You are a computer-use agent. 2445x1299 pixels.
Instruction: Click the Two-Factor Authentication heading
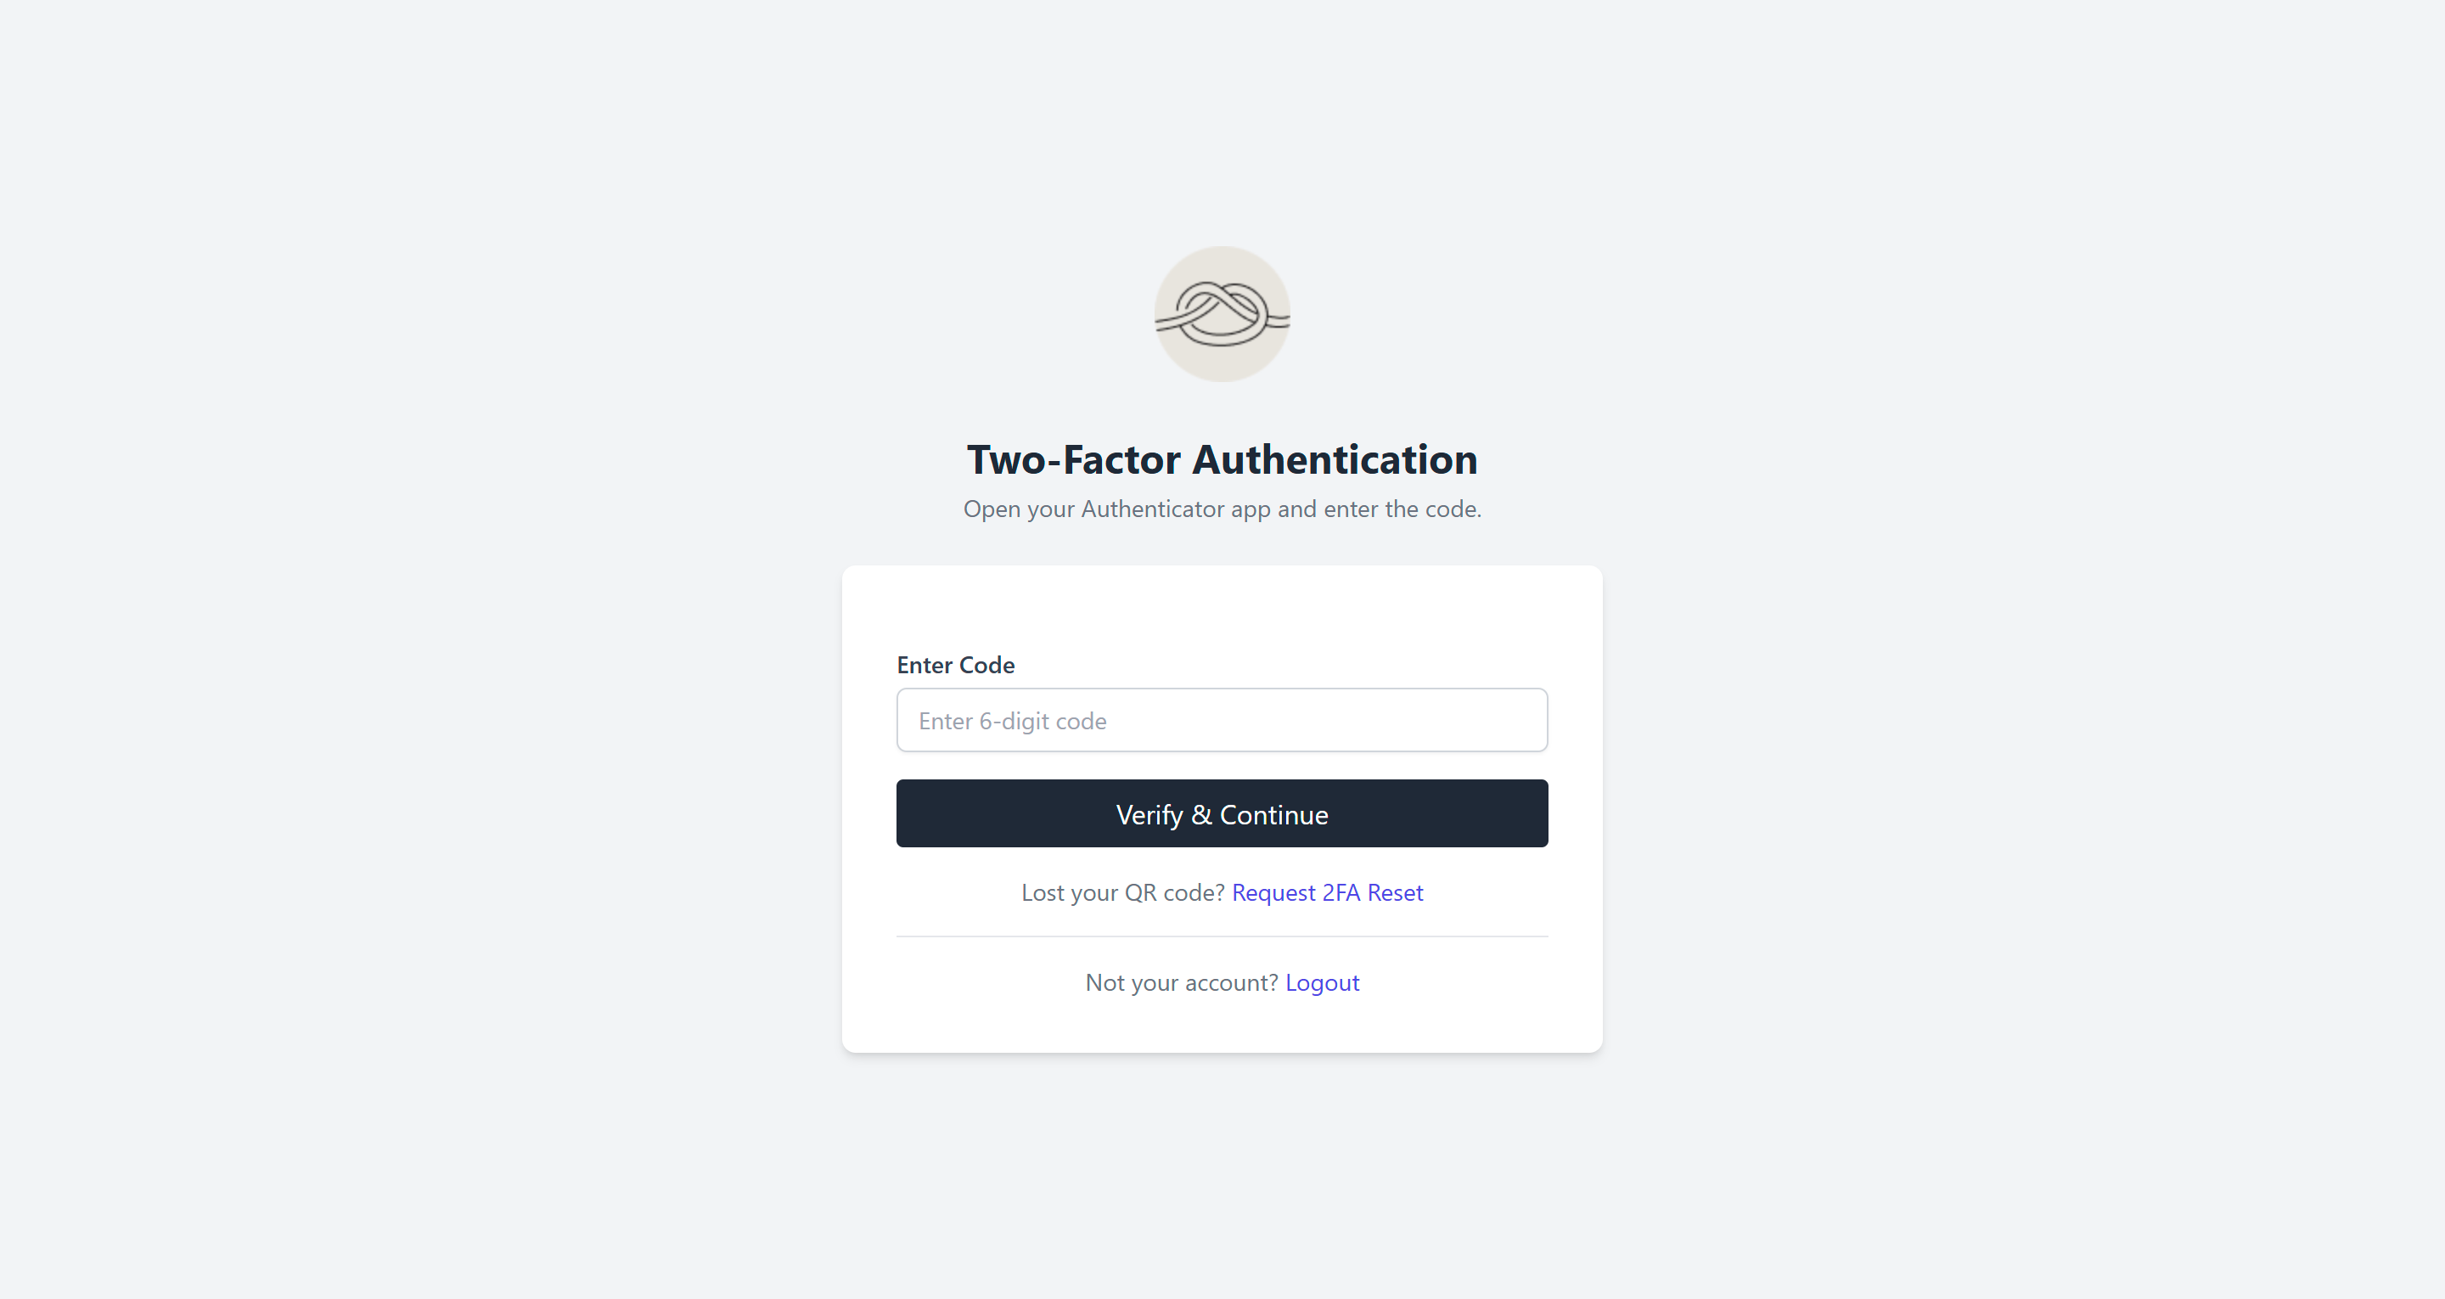(x=1222, y=458)
